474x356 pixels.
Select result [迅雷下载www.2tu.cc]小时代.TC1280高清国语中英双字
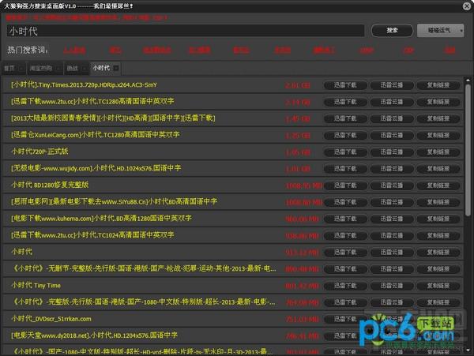pyautogui.click(x=92, y=102)
